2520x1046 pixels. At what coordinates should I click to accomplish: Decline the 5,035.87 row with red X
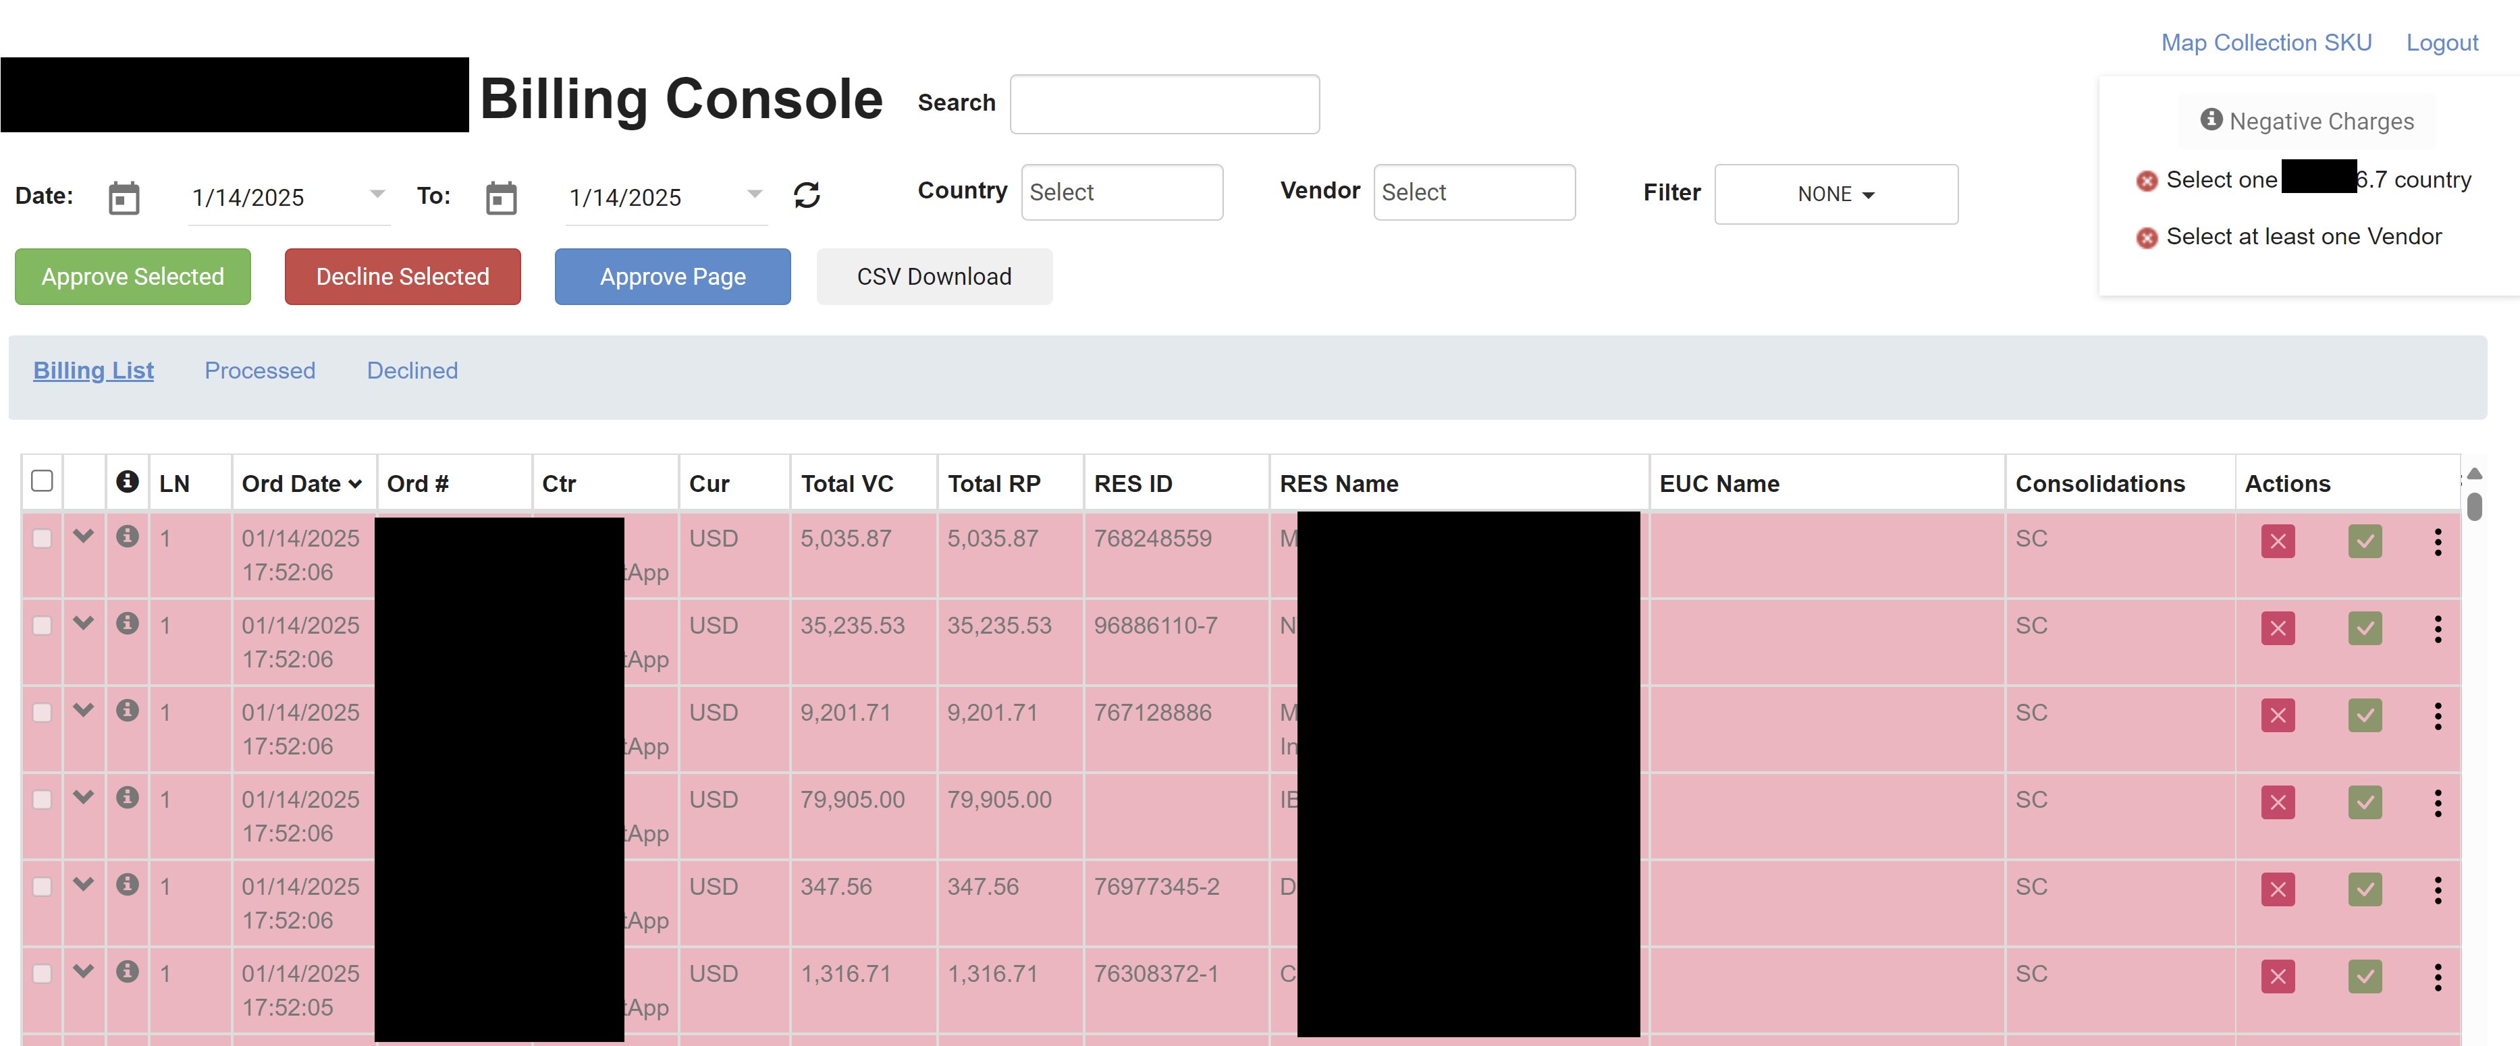point(2278,541)
